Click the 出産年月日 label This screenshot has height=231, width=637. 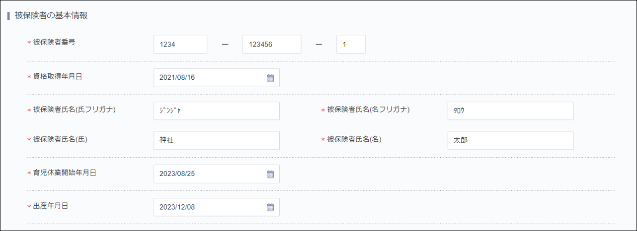[50, 206]
